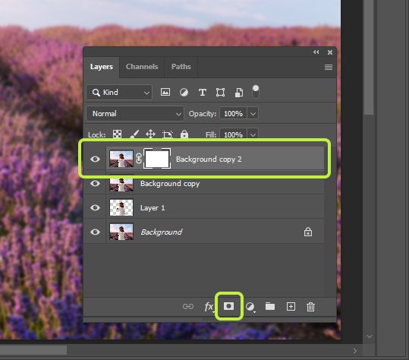Filter layers by shape layers icon
409x360 pixels.
tap(220, 92)
